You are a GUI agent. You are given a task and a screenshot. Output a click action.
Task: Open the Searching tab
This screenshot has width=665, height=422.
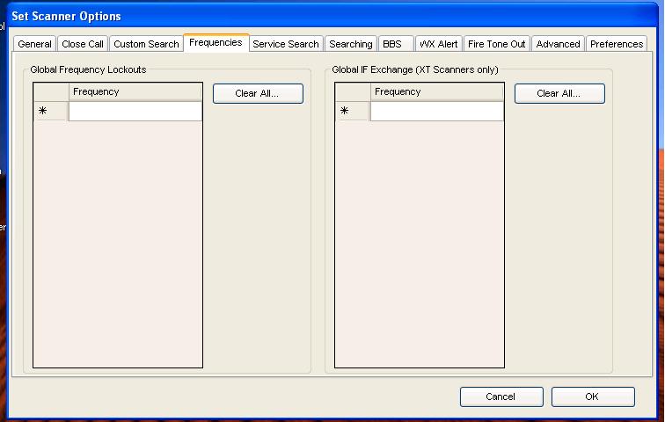click(x=351, y=44)
